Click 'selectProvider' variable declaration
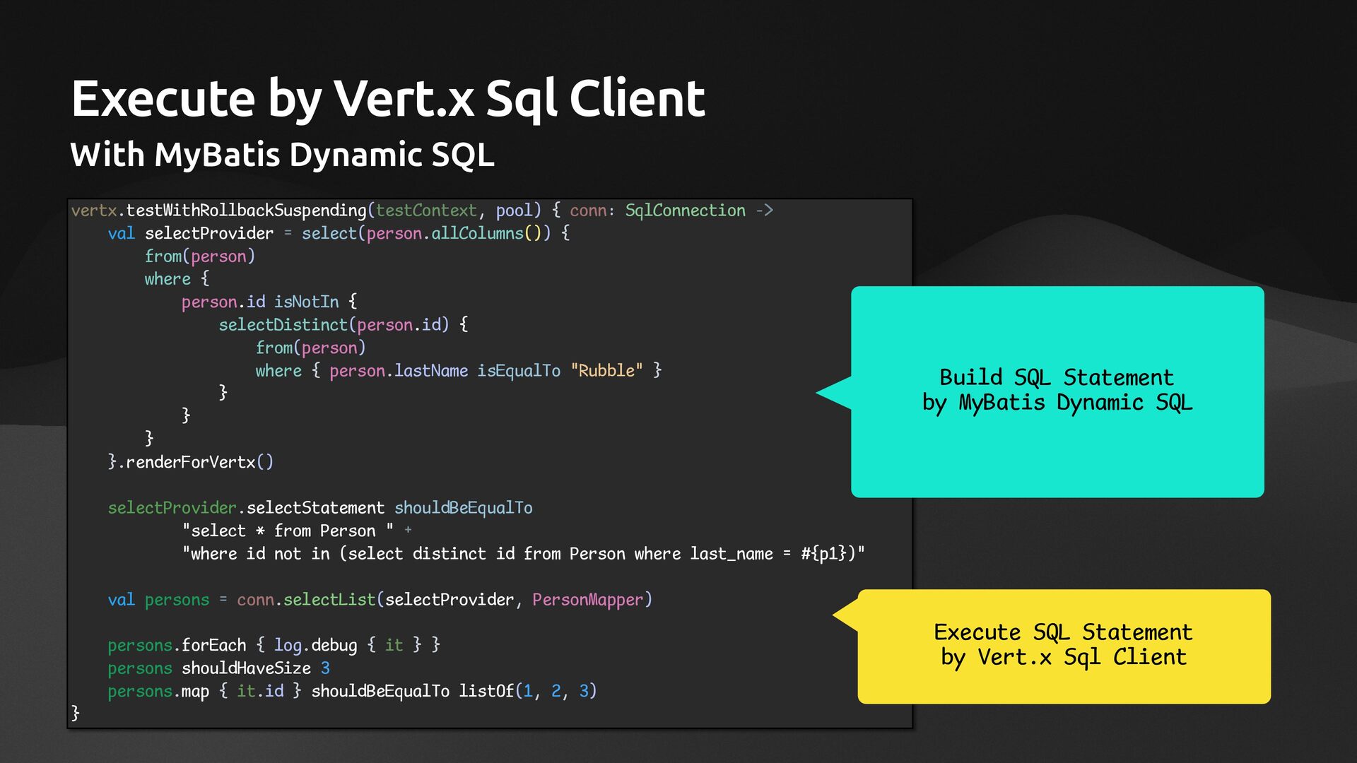Screen dimensions: 1357x763 pyautogui.click(x=208, y=234)
